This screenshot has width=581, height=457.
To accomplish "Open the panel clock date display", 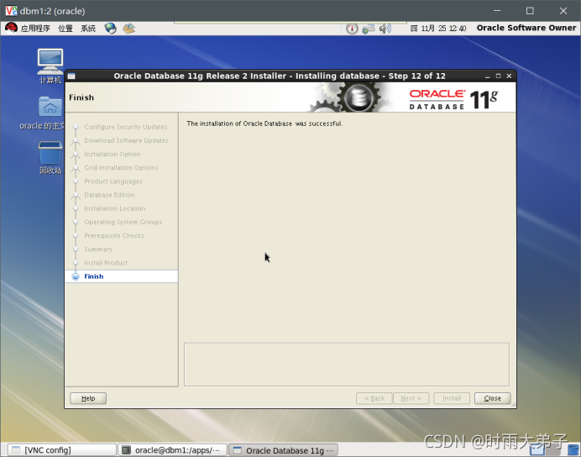I will coord(438,29).
